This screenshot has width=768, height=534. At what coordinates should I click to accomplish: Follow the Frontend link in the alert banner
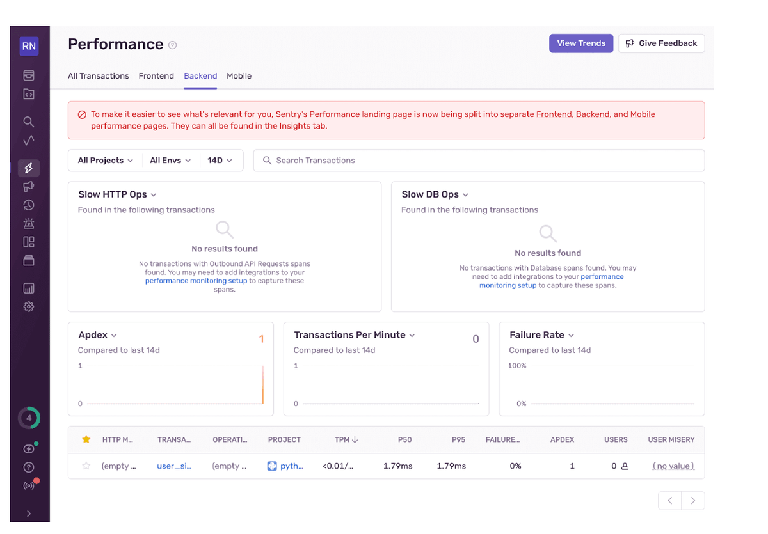point(554,114)
